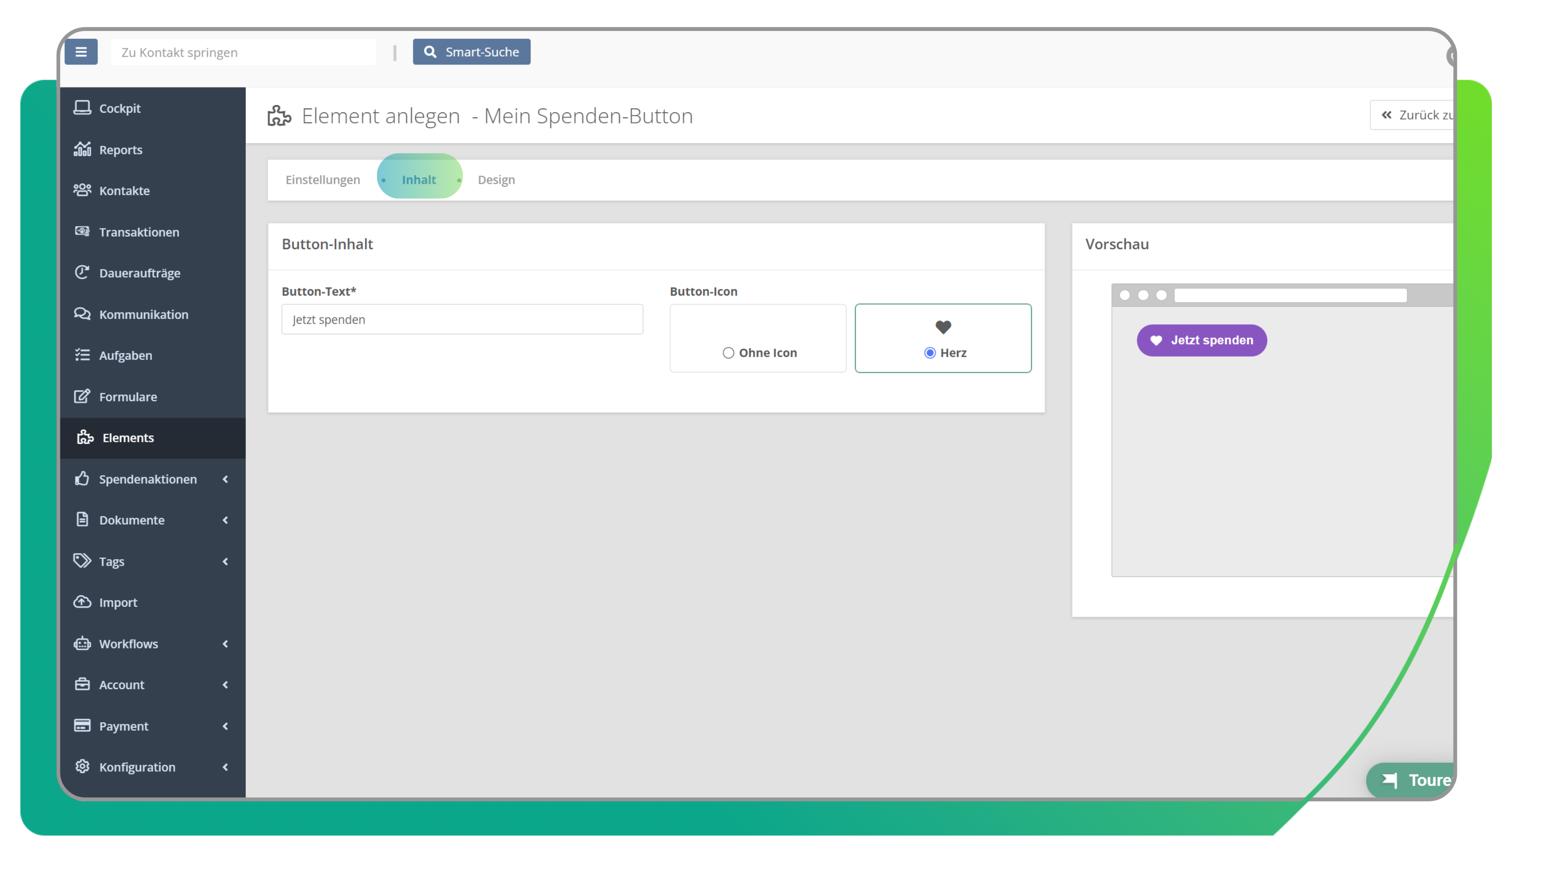Screen dimensions: 1549x871
Task: Switch to the Design tab
Action: pyautogui.click(x=496, y=180)
